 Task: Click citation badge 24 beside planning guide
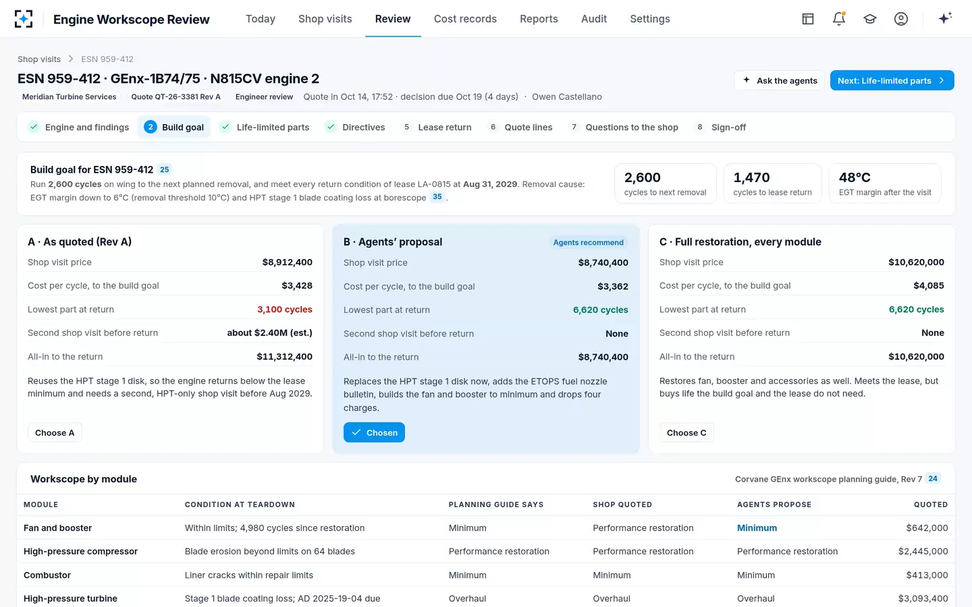(x=933, y=479)
